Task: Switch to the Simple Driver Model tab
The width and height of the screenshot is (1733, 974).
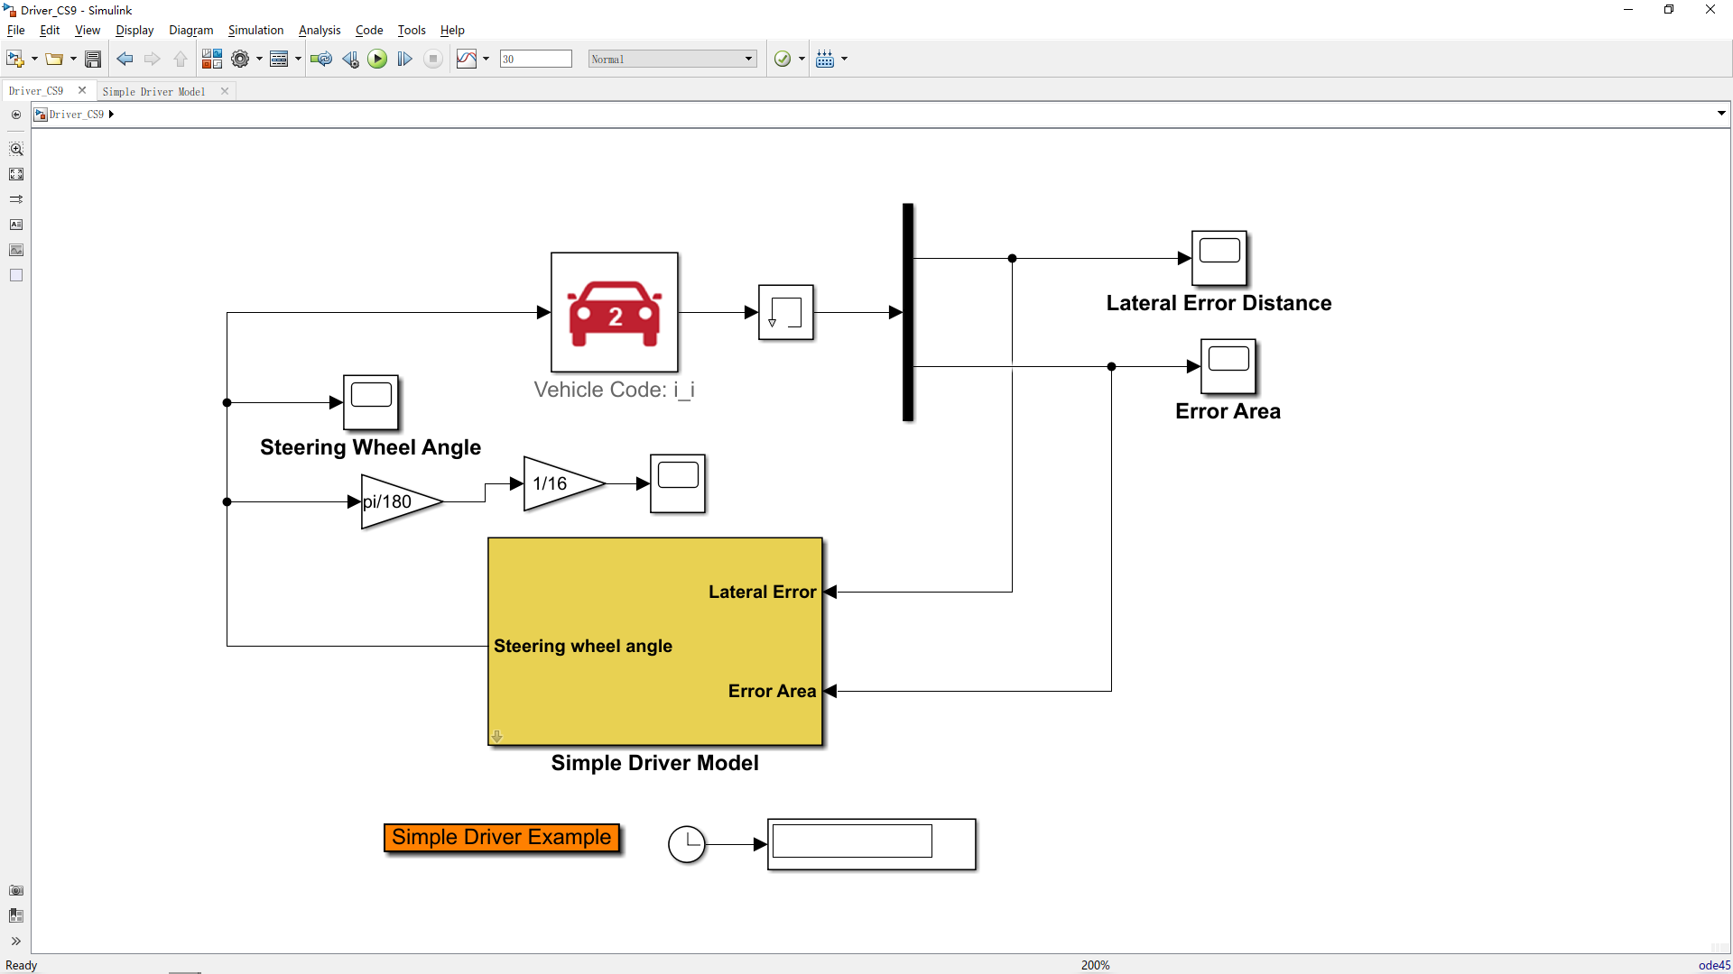Action: pyautogui.click(x=153, y=90)
